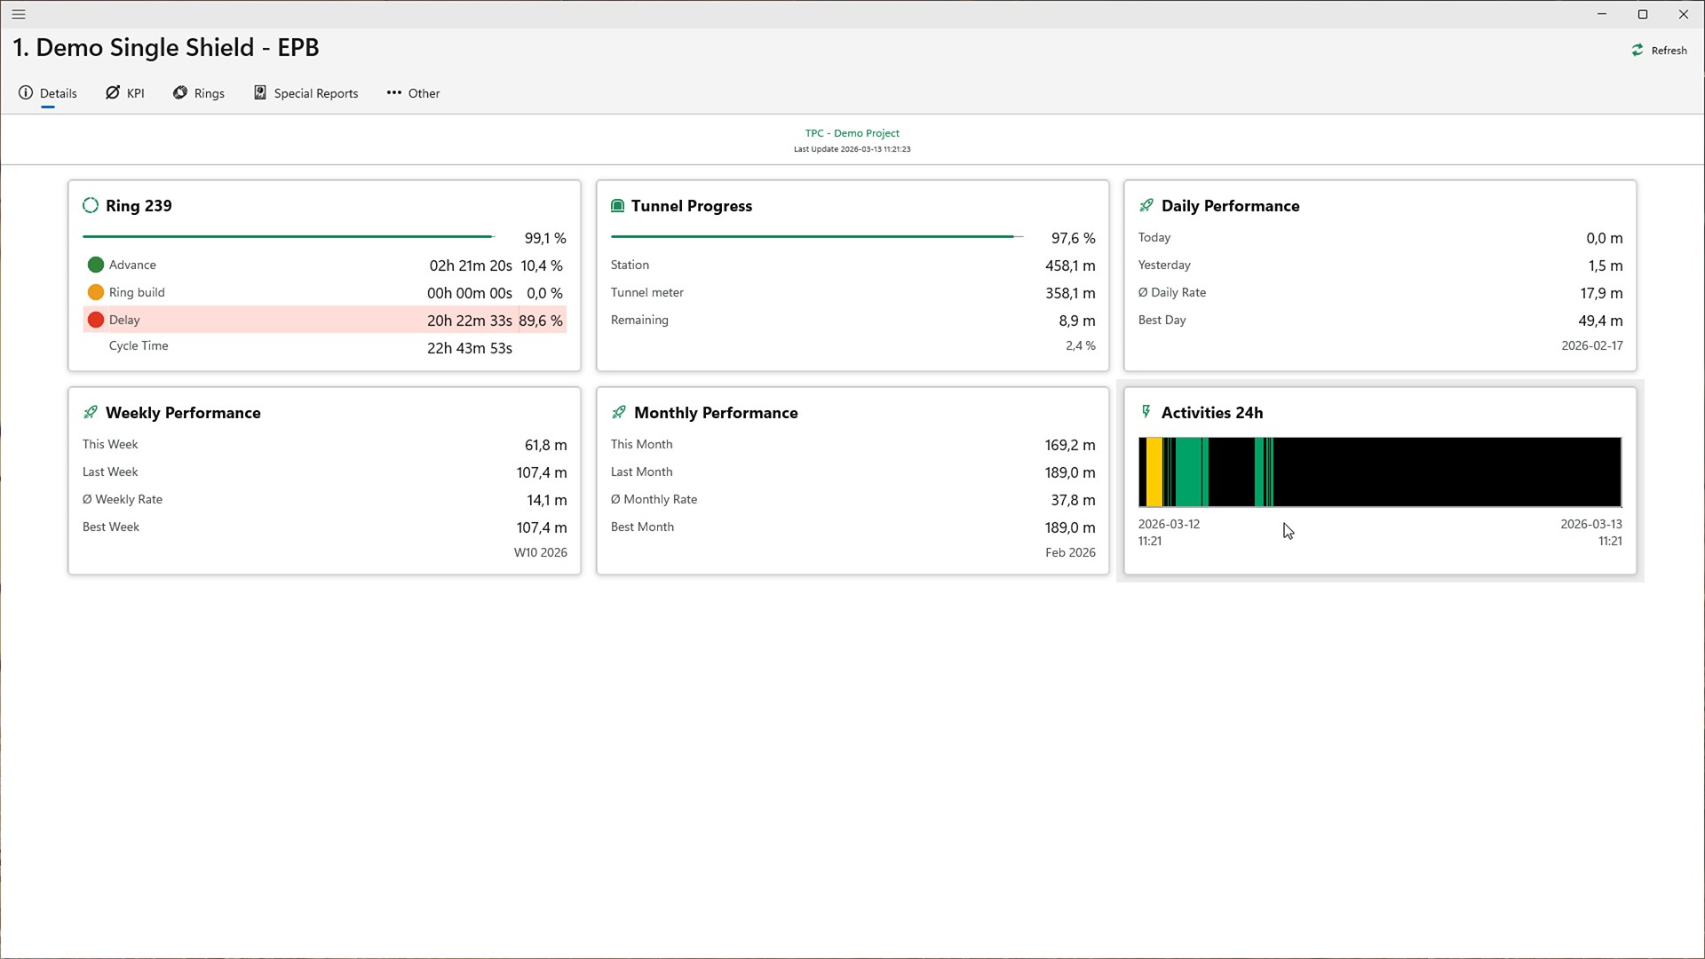The image size is (1705, 959).
Task: Select the Ring 239 circle icon
Action: pos(91,206)
